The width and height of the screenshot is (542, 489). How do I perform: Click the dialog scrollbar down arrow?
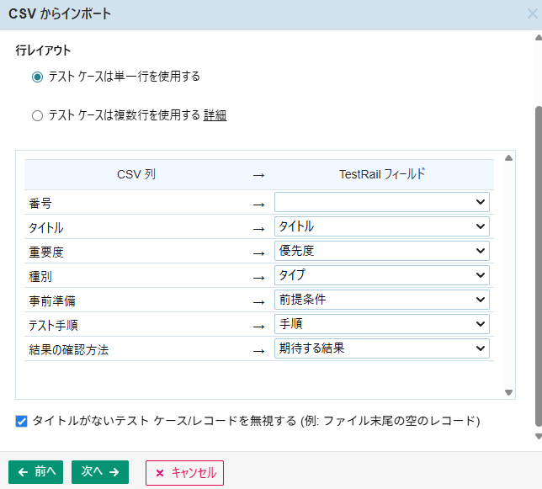538,438
